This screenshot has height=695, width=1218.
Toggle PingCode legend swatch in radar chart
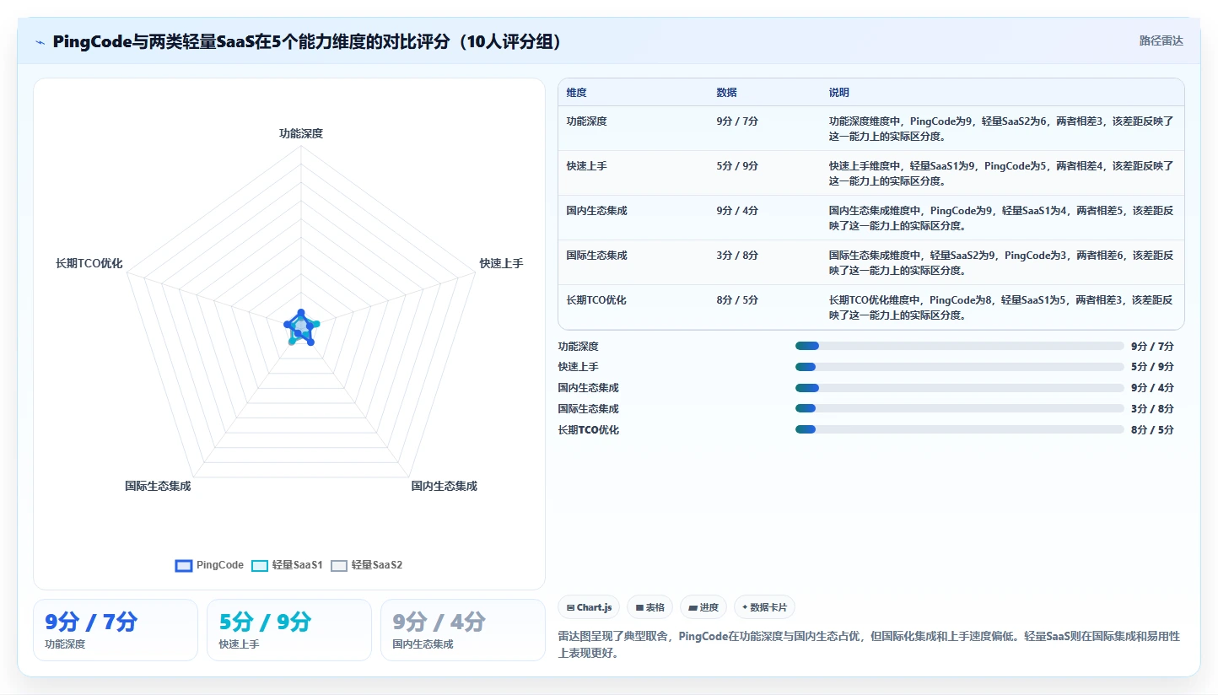(x=183, y=565)
